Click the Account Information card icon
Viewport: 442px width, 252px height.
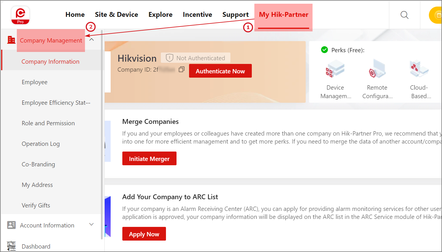tap(11, 225)
